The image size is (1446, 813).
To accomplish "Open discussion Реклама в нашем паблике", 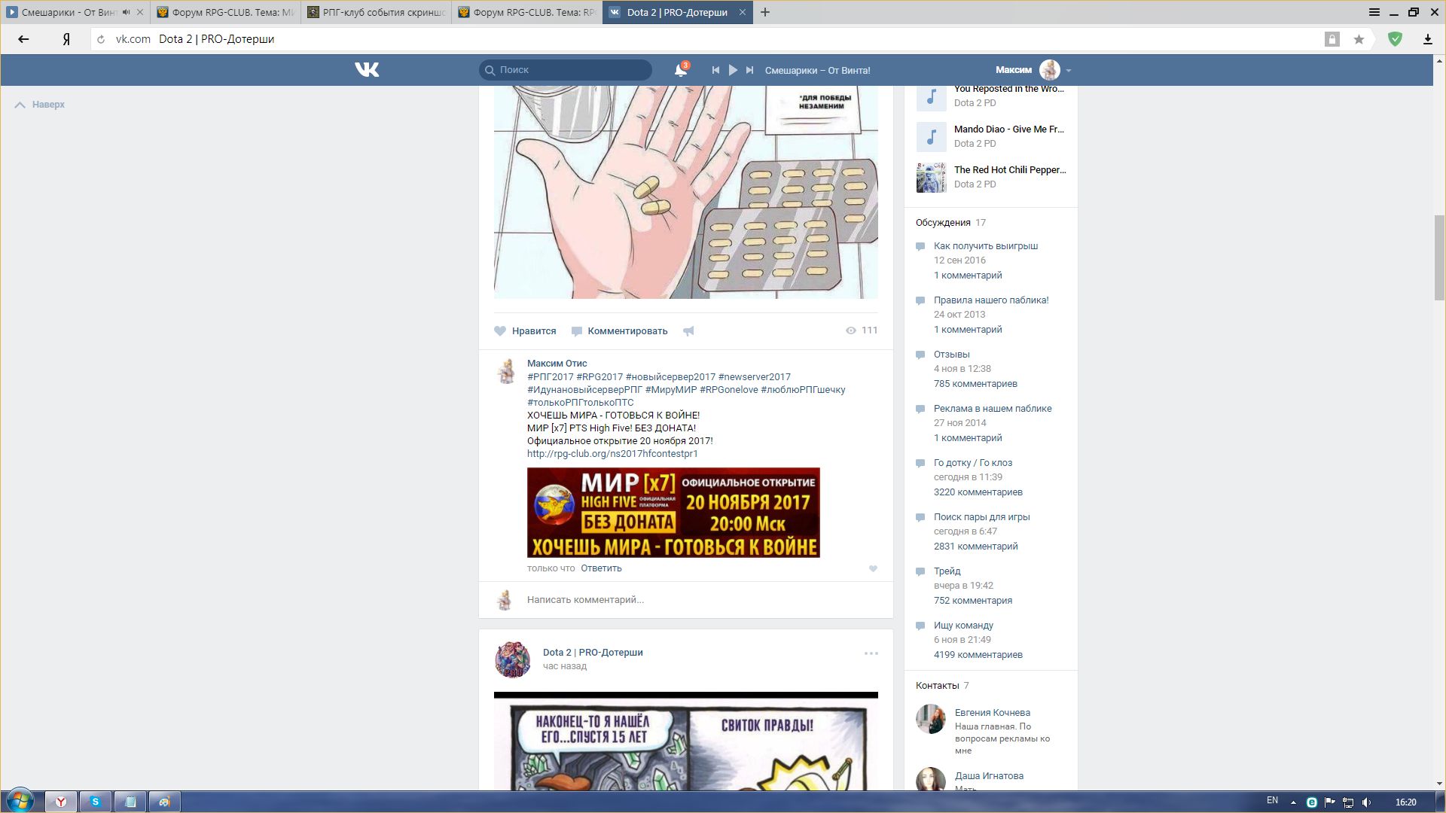I will point(993,409).
